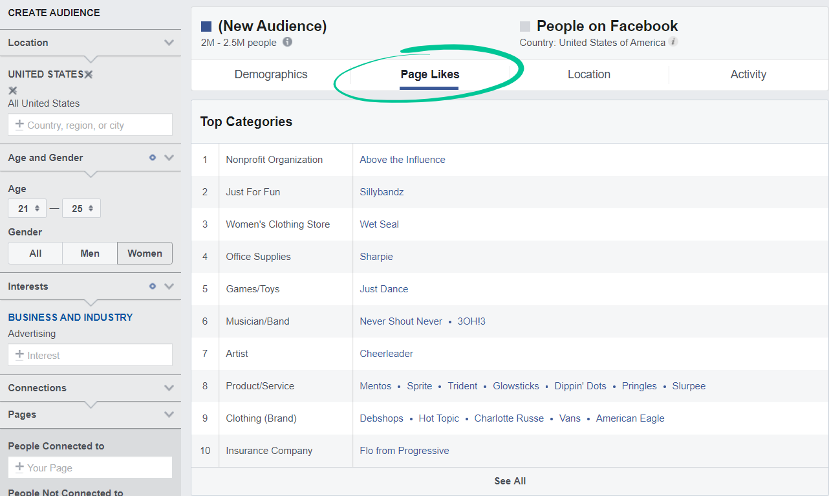Open the Sprite page link
The width and height of the screenshot is (829, 496).
click(x=420, y=386)
